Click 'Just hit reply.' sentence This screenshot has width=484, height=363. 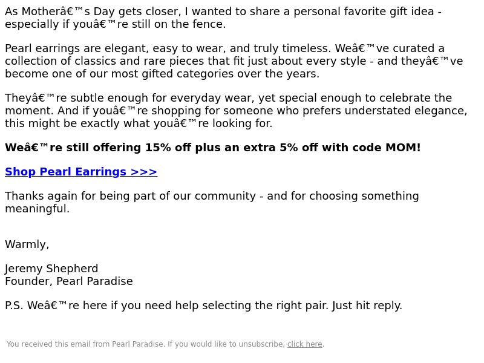(367, 306)
